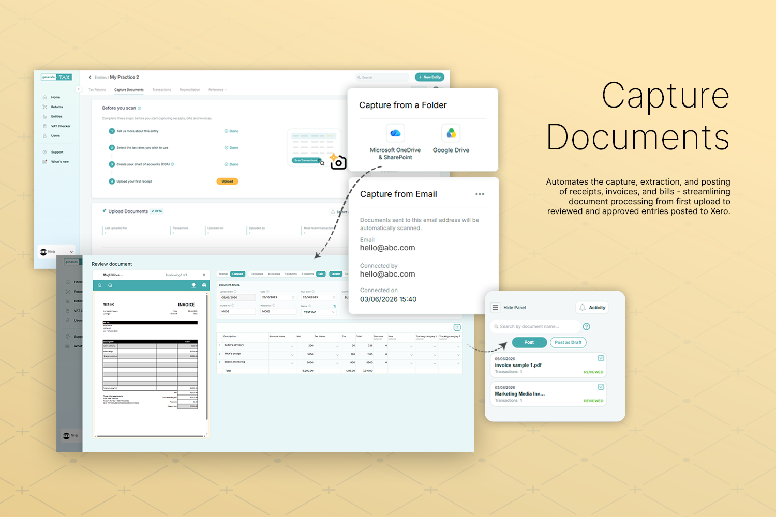The width and height of the screenshot is (776, 517).
Task: Open the Due Date calendar icon
Action: [334, 297]
